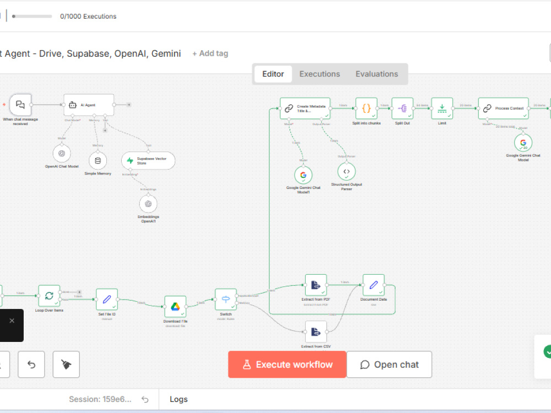
Task: Switch to the Editor tab
Action: [x=273, y=74]
